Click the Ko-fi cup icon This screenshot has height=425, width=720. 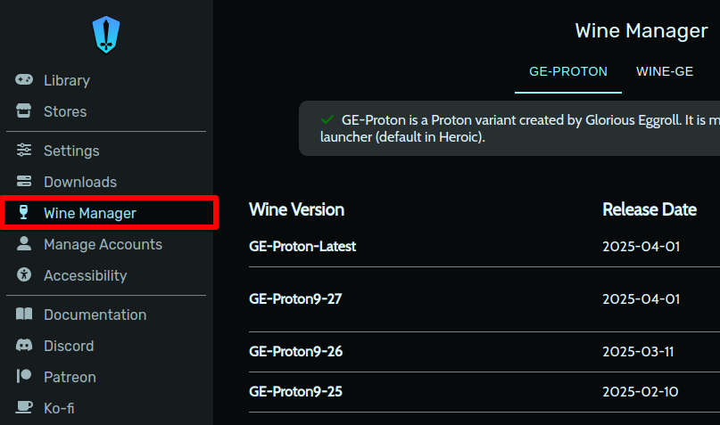click(x=24, y=408)
